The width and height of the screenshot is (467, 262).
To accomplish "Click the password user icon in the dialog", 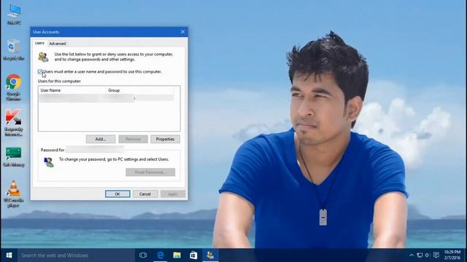I will [49, 162].
